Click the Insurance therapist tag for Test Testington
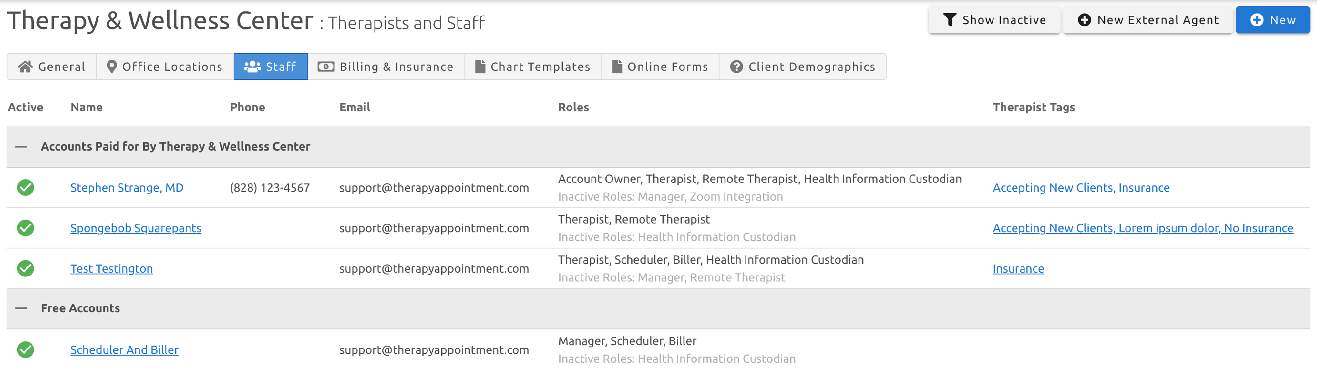This screenshot has height=375, width=1317. (x=1018, y=268)
